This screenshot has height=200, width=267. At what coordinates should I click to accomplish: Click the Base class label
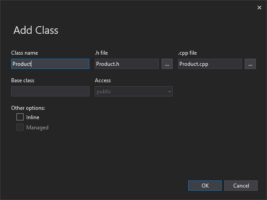tap(23, 80)
